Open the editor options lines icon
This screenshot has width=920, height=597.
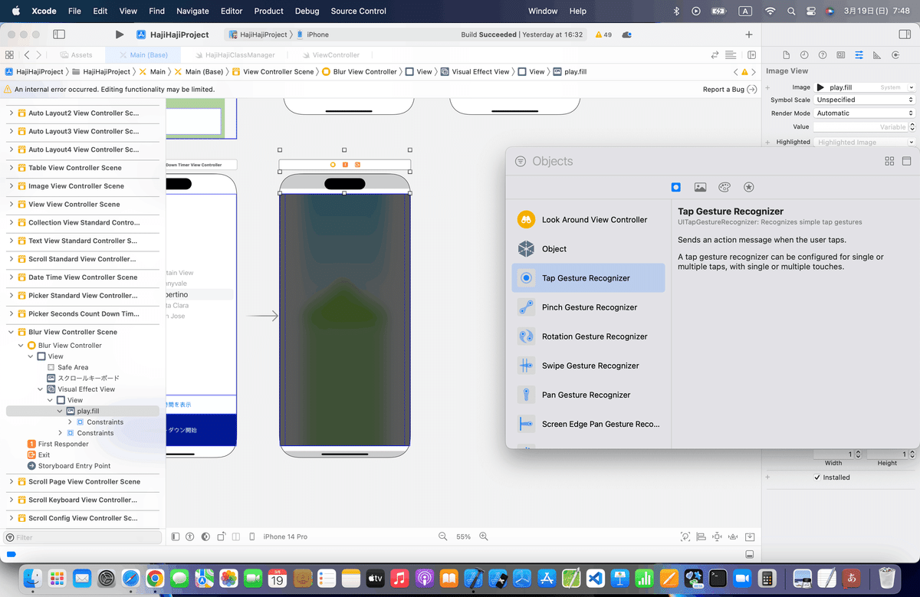731,55
